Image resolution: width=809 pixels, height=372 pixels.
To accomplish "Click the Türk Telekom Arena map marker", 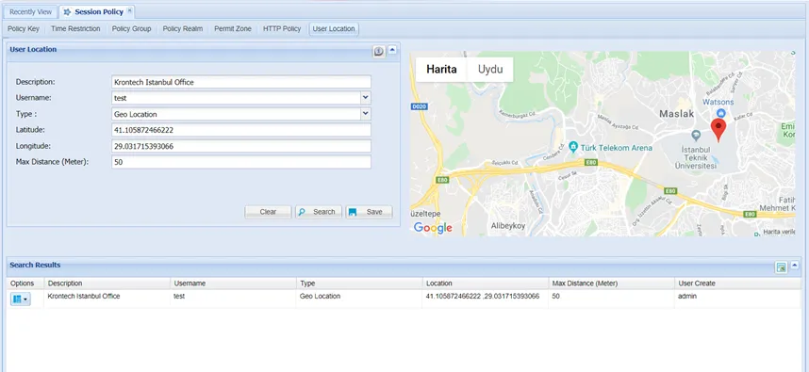I will coord(572,147).
